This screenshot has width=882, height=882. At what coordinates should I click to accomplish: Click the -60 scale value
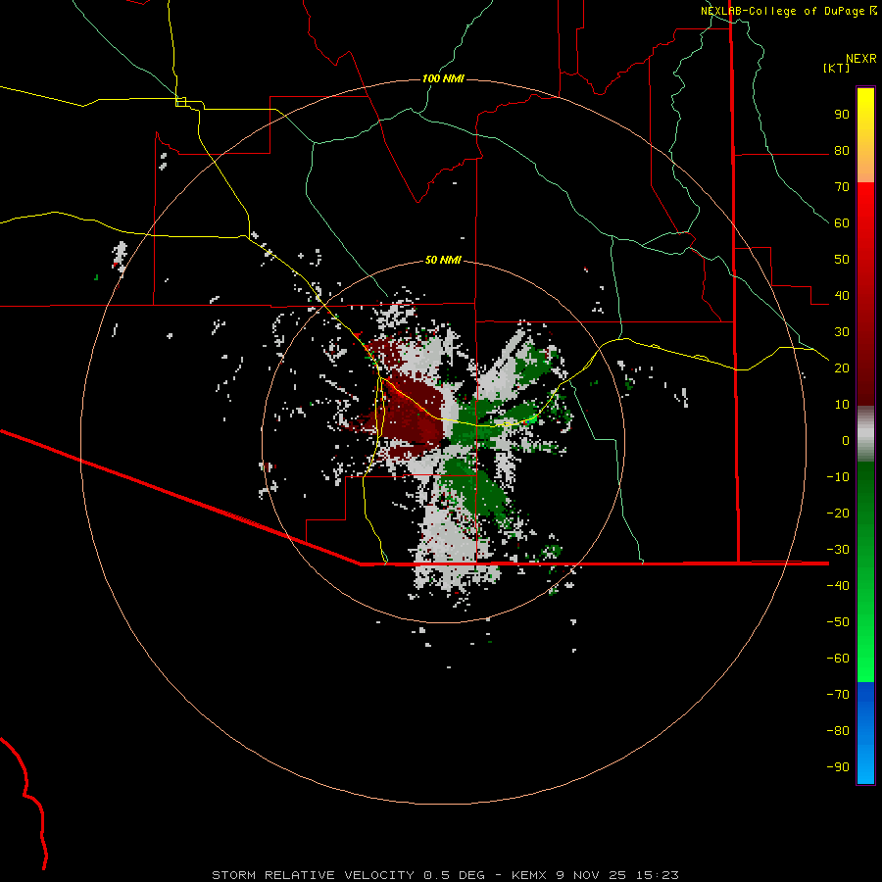coord(838,659)
